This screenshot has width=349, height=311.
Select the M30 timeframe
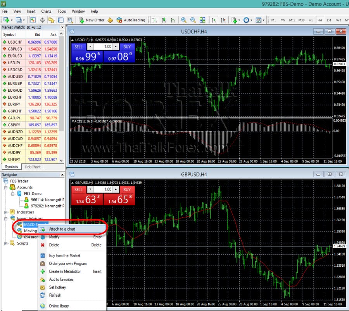[x=301, y=20]
